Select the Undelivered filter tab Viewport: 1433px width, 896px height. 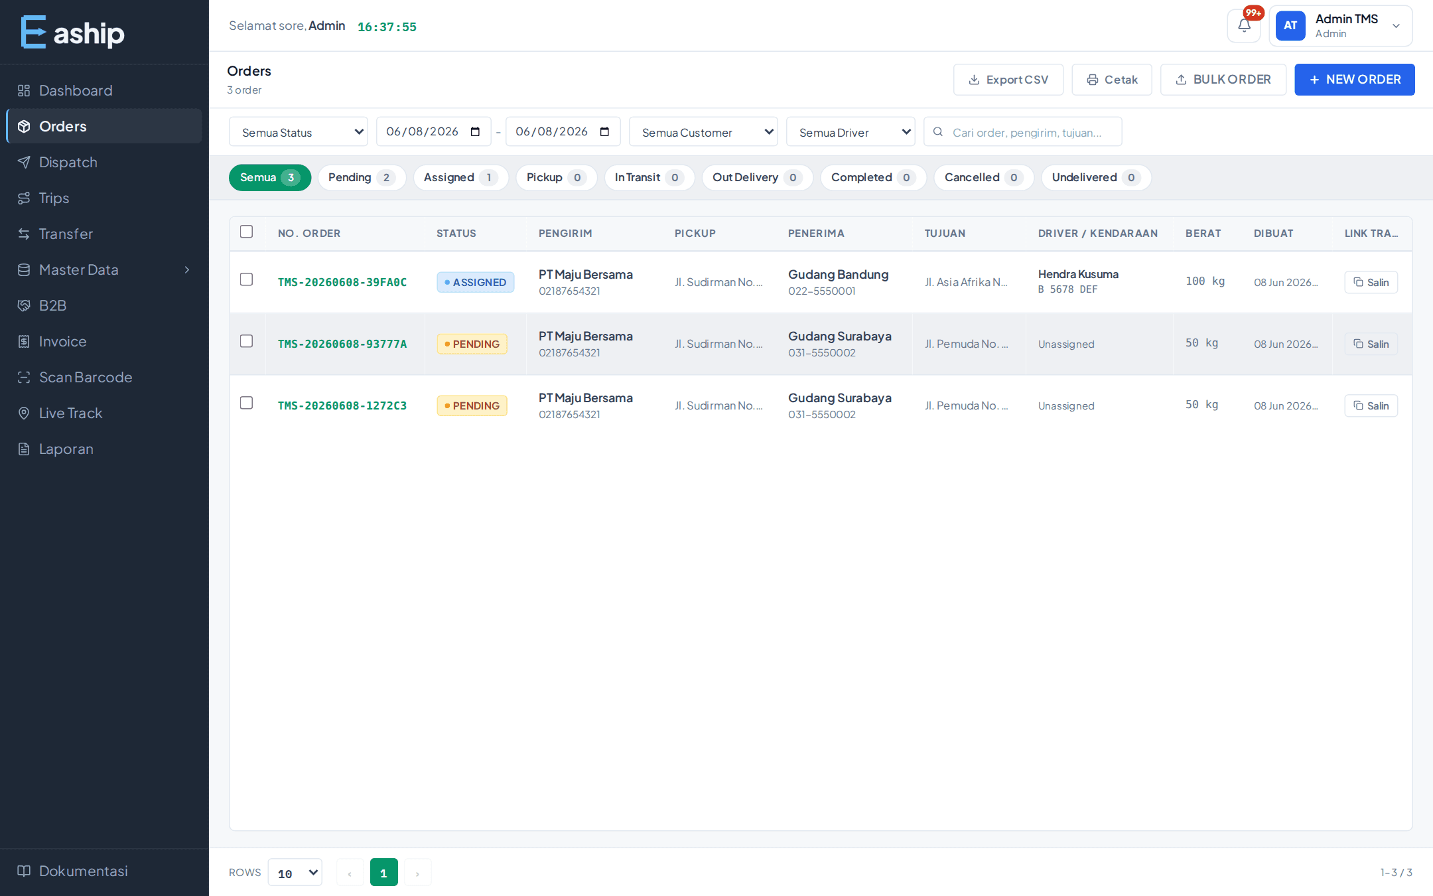[1095, 177]
